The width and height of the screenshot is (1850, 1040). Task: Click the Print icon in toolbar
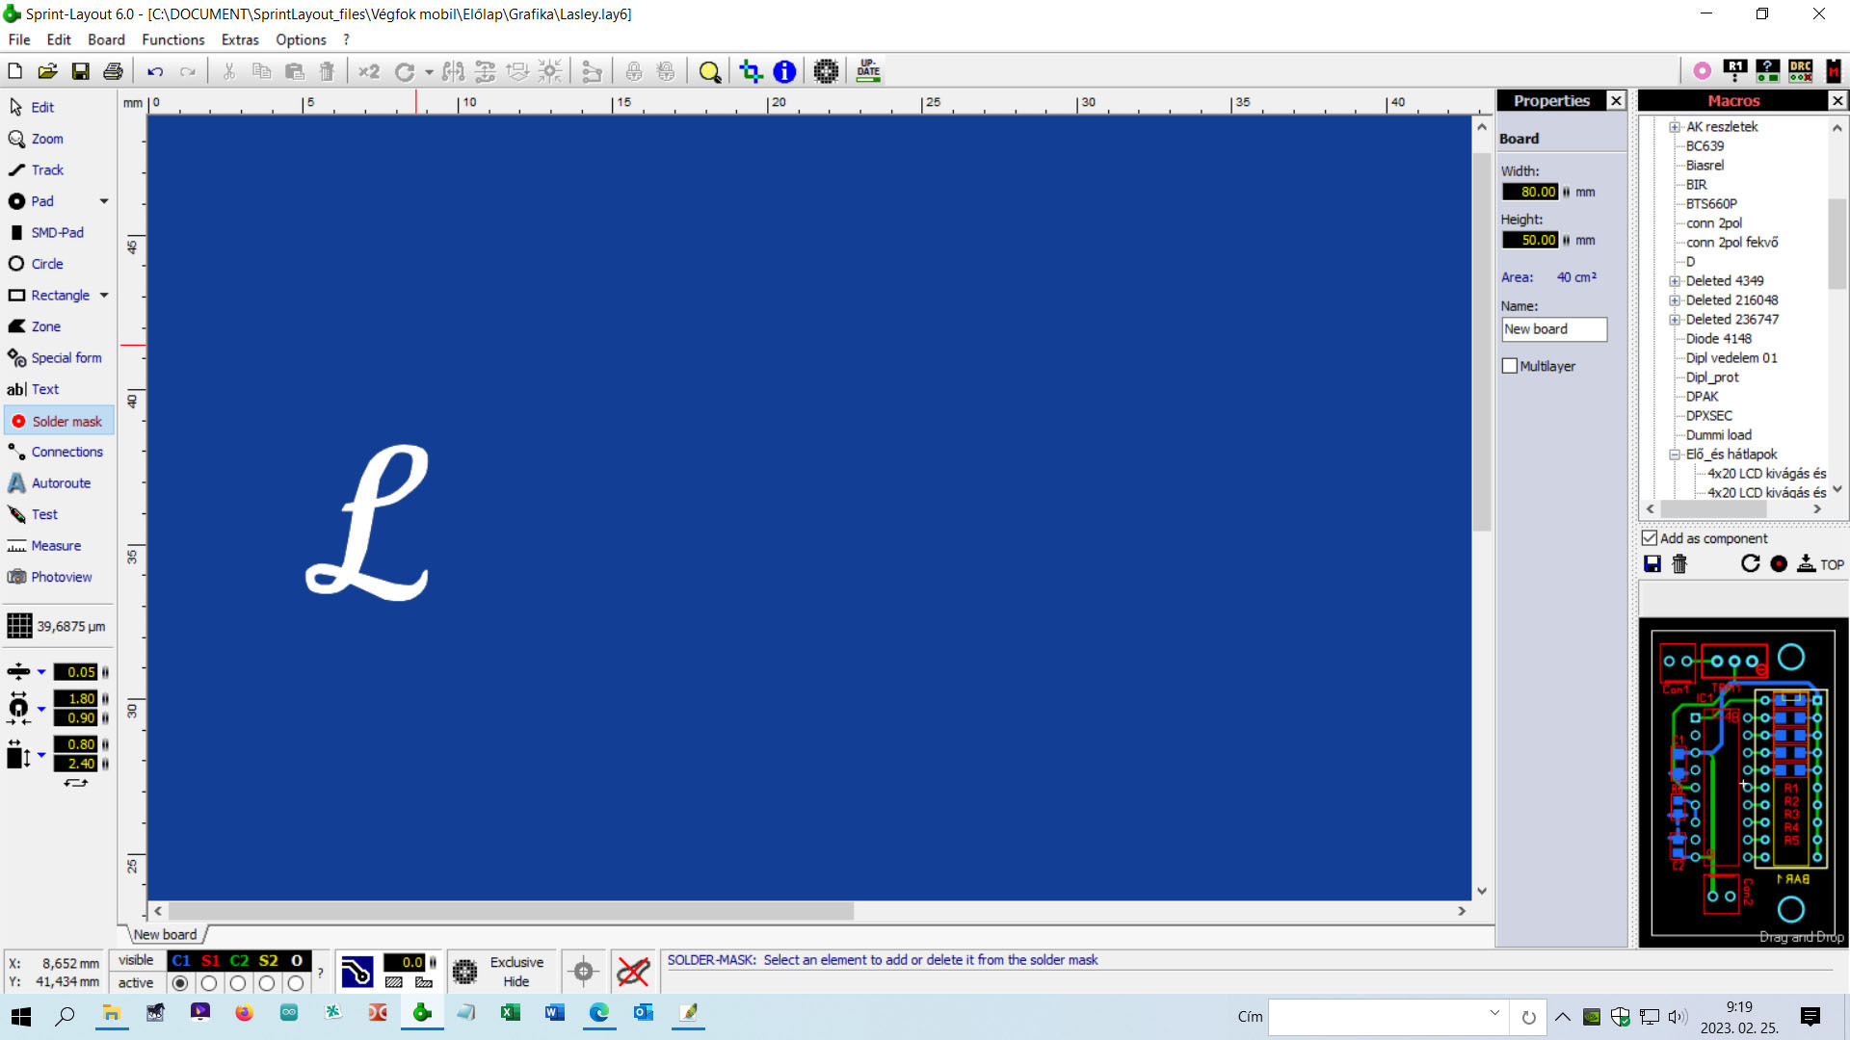tap(113, 71)
